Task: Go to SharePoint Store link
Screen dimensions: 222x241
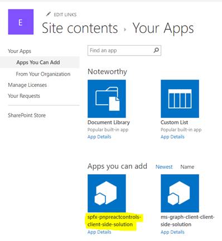Action: [x=27, y=115]
